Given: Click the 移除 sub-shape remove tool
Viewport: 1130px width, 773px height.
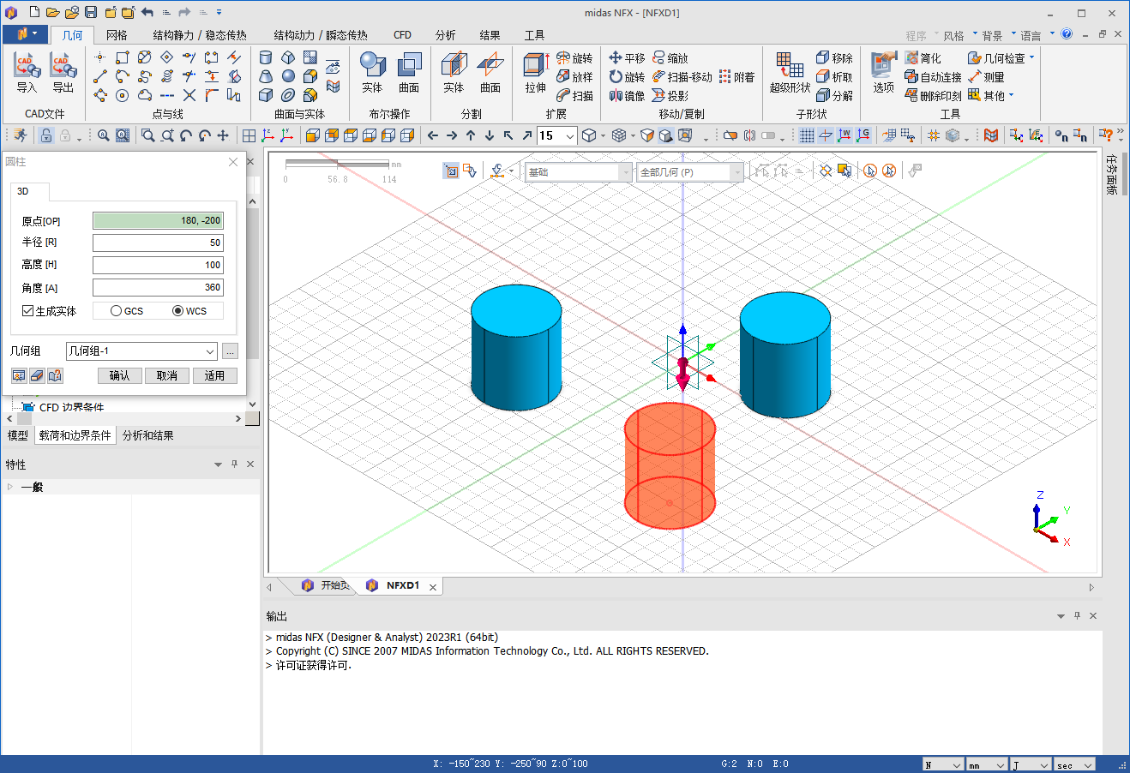Looking at the screenshot, I should 834,58.
